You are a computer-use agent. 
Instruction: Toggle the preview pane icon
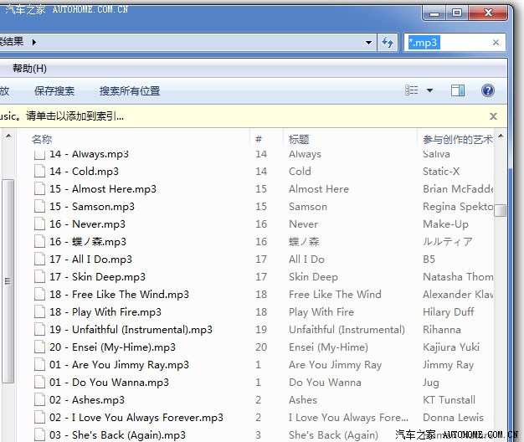458,90
